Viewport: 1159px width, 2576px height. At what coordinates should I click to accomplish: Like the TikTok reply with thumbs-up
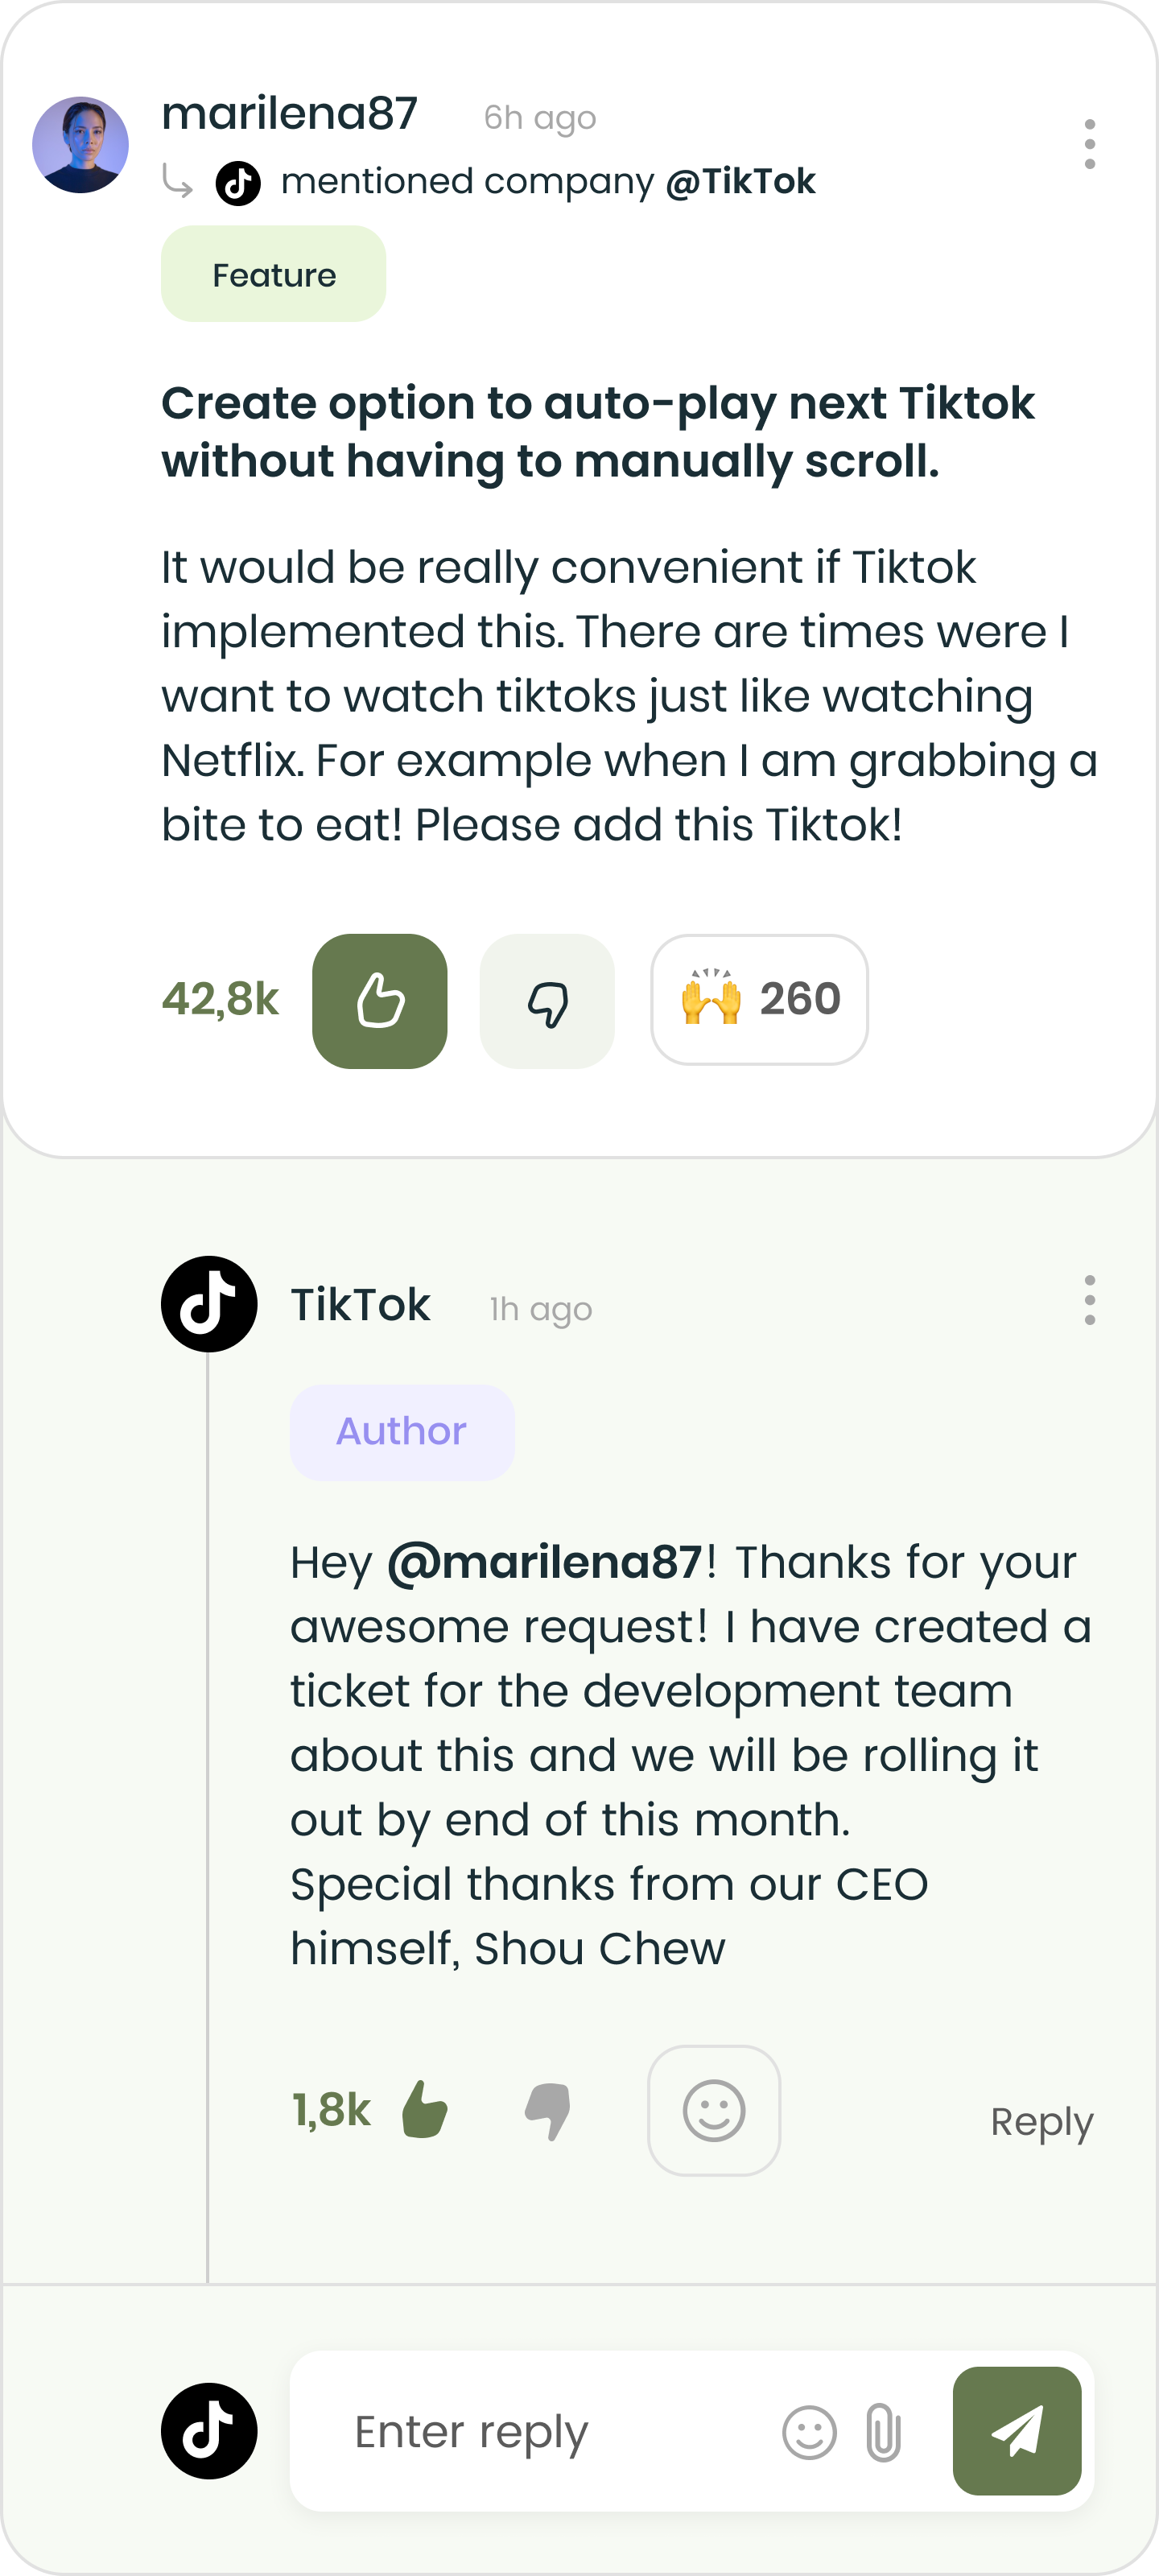424,2110
